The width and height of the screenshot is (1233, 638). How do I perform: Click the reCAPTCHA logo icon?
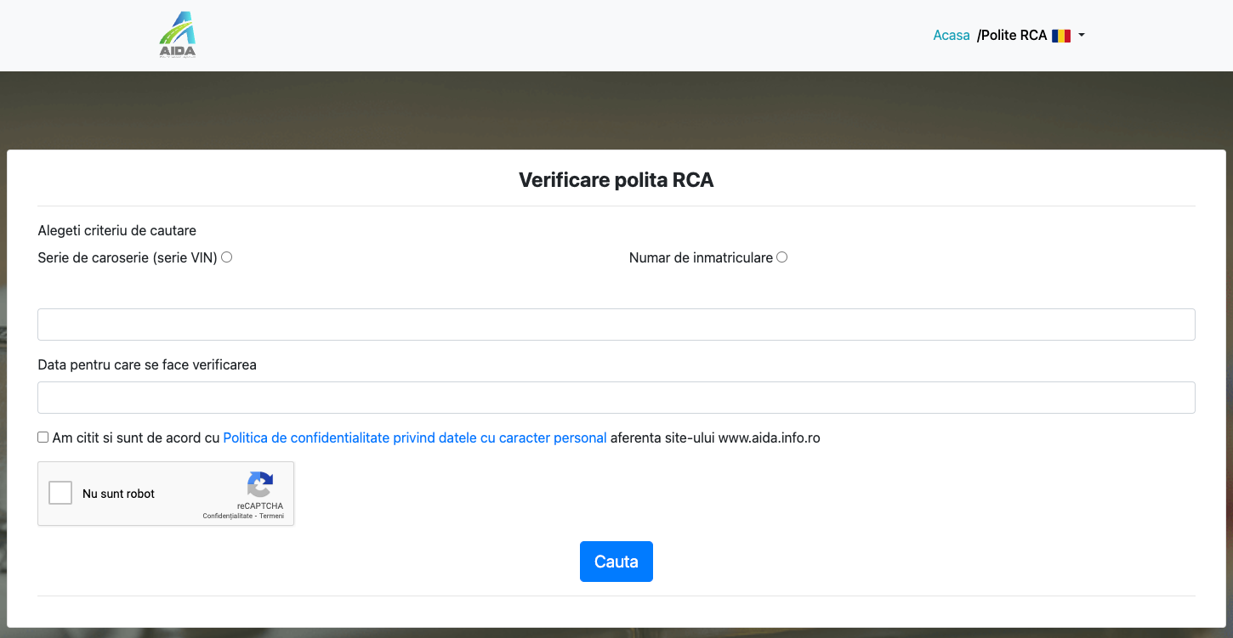click(x=260, y=484)
